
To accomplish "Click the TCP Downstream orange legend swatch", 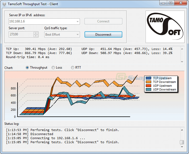I will [x=148, y=82].
